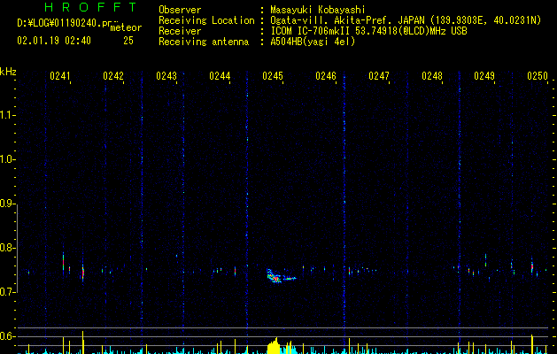
Task: Click the date stamp 02.01.19 02:40
Action: (54, 41)
